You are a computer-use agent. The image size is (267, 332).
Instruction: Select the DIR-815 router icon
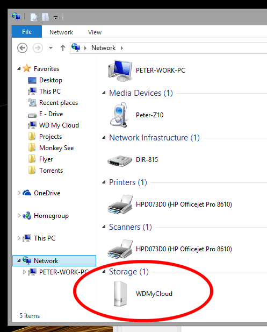pyautogui.click(x=120, y=160)
